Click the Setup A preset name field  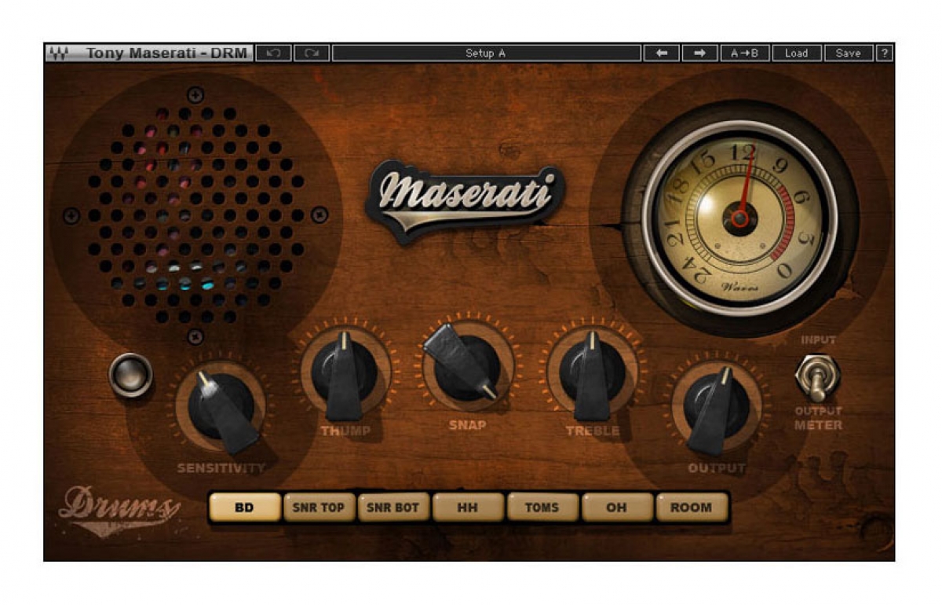[x=487, y=53]
